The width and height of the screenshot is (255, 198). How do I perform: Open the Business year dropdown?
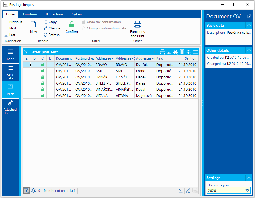coord(247,190)
